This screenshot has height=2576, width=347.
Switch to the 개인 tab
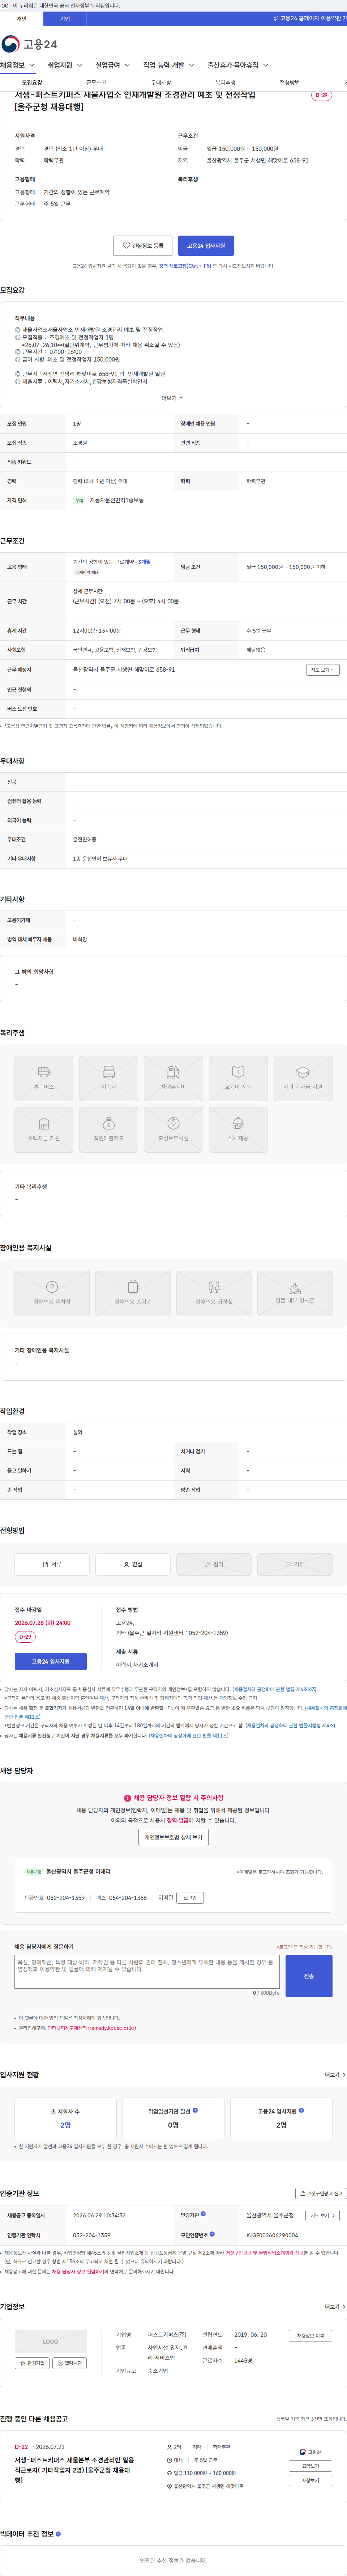click(x=21, y=19)
